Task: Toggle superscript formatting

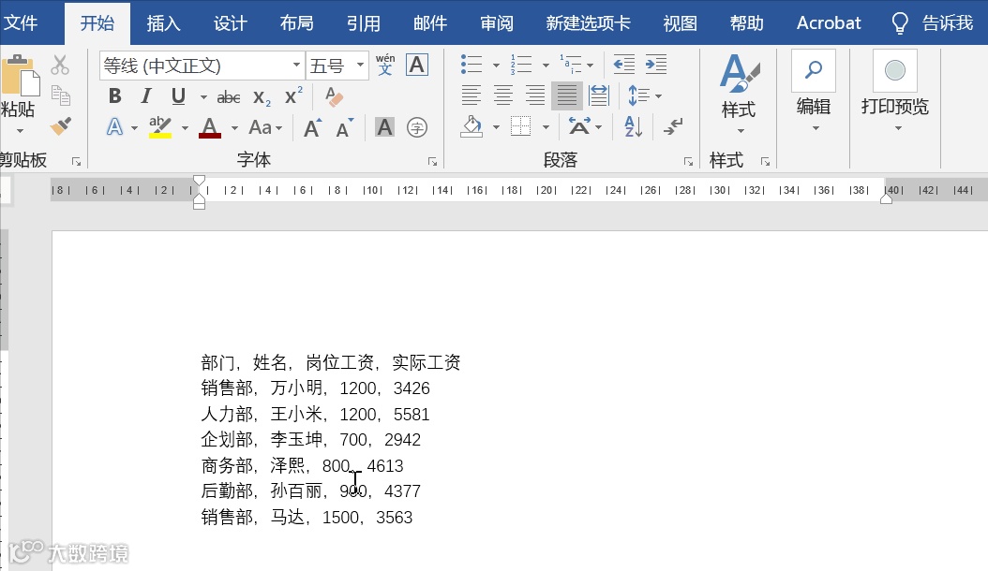Action: coord(293,95)
